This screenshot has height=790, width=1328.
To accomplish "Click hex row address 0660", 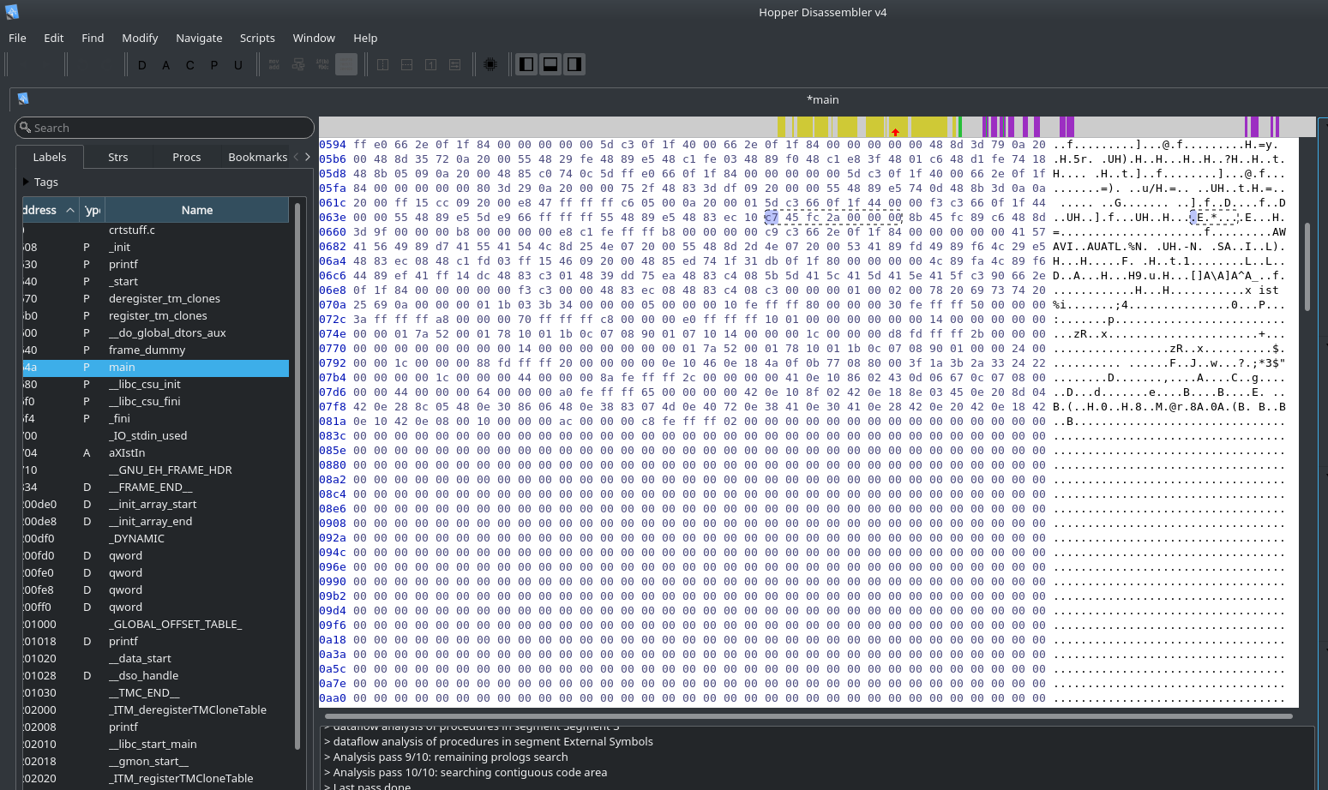I will (333, 232).
